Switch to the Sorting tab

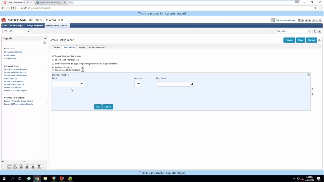82,47
